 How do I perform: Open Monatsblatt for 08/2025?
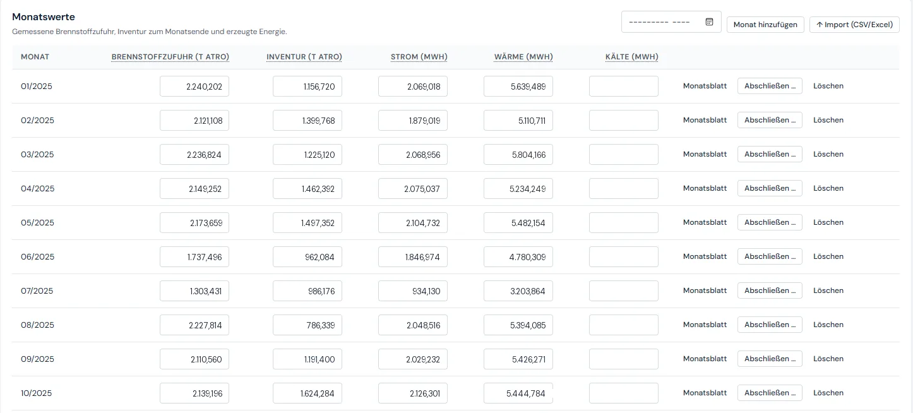[x=705, y=325]
